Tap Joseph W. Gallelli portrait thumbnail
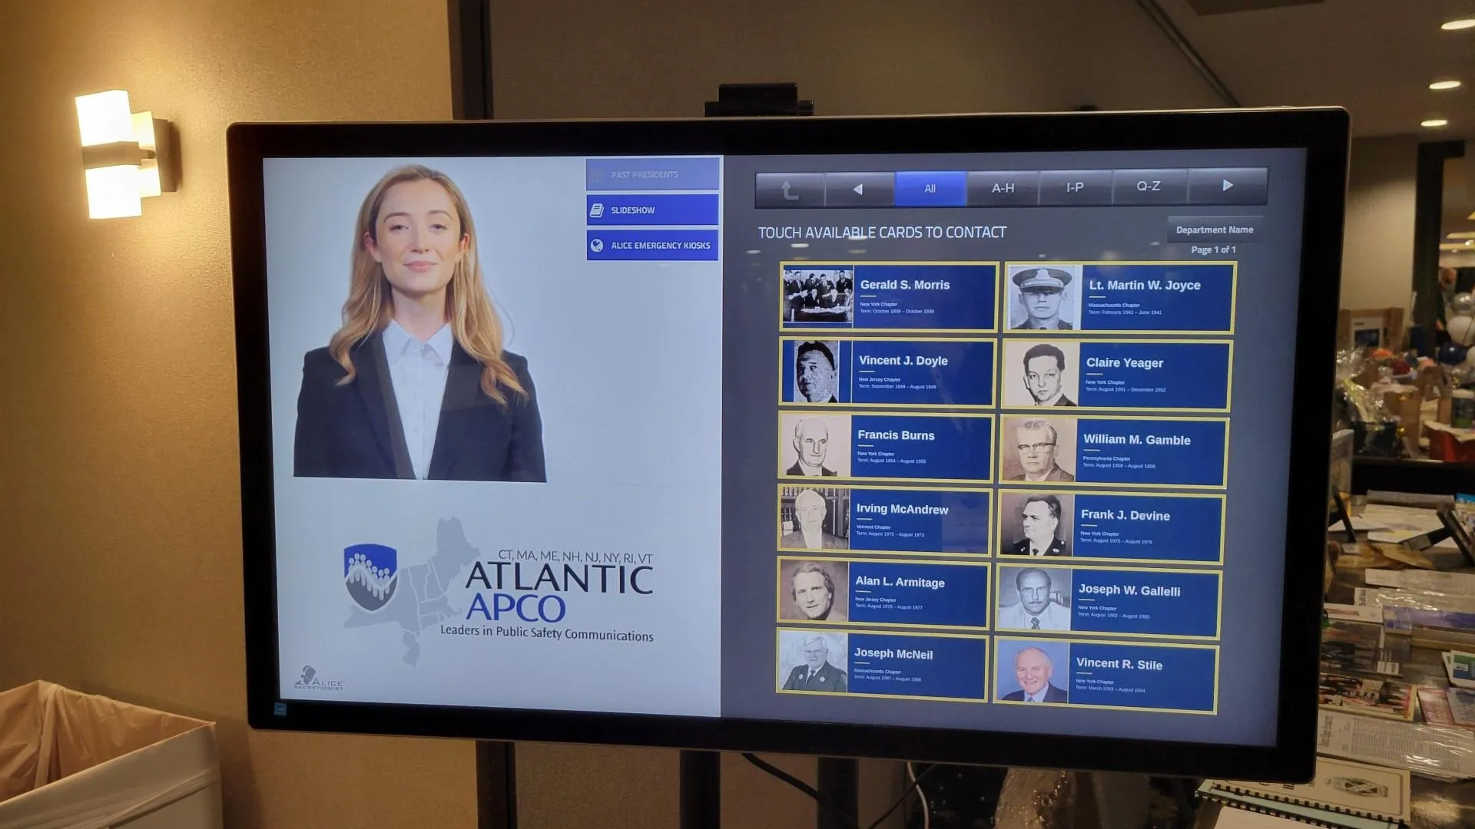This screenshot has width=1475, height=829. pos(1034,600)
